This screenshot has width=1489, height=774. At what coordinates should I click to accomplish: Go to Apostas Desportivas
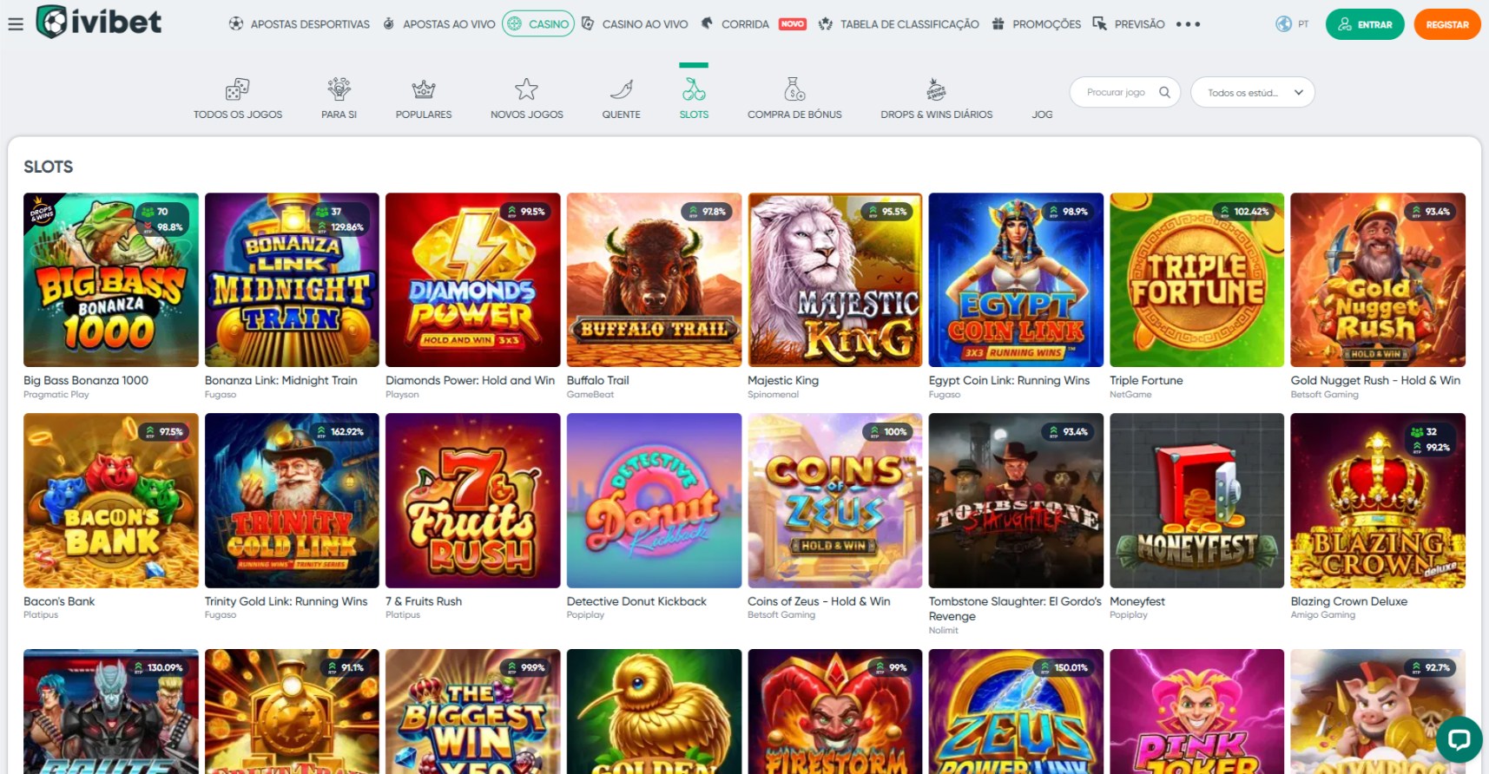pos(300,24)
